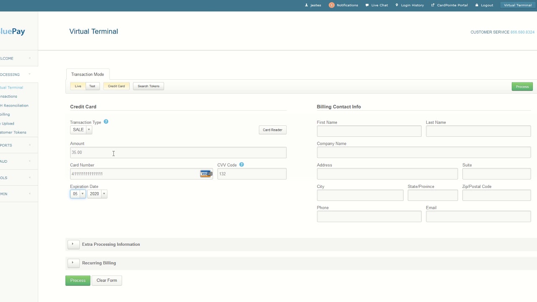Open Billing in sidebar

5,115
